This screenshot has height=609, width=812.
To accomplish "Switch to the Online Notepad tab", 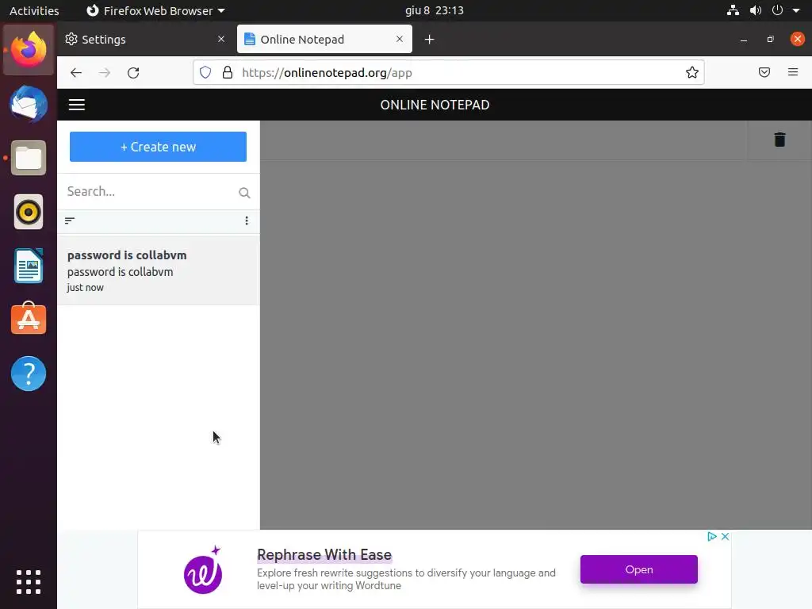I will pyautogui.click(x=324, y=40).
